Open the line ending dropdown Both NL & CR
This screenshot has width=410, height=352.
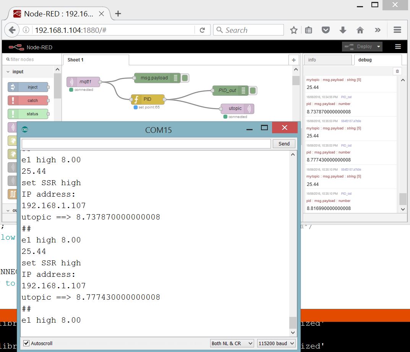point(232,343)
